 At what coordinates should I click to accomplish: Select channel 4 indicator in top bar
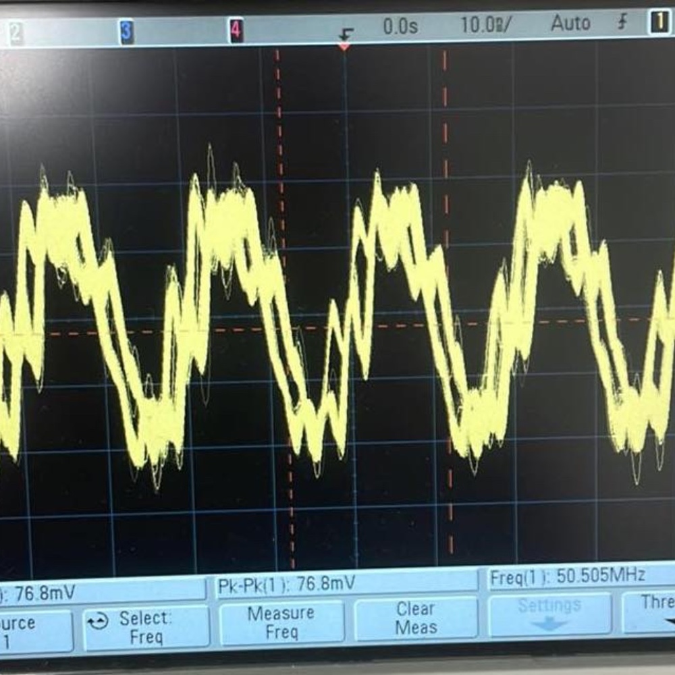[236, 30]
